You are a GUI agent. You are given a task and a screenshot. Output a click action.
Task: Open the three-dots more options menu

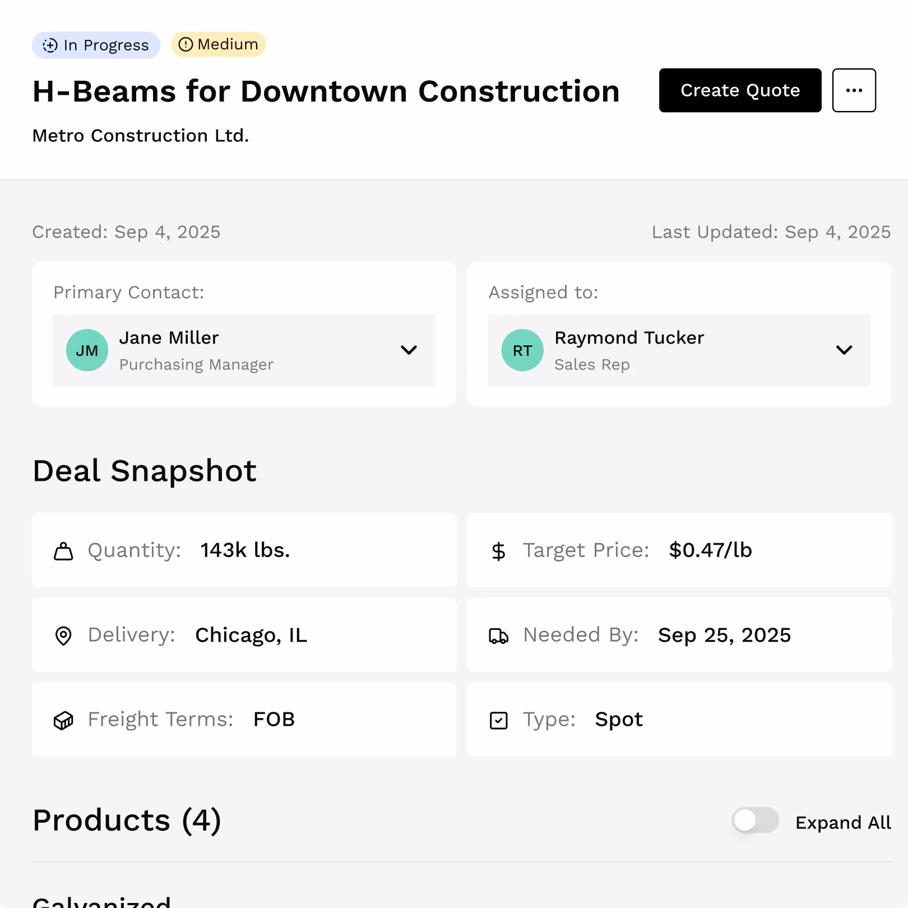click(x=854, y=90)
